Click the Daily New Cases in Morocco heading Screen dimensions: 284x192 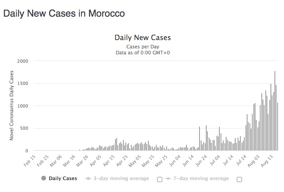(x=64, y=13)
